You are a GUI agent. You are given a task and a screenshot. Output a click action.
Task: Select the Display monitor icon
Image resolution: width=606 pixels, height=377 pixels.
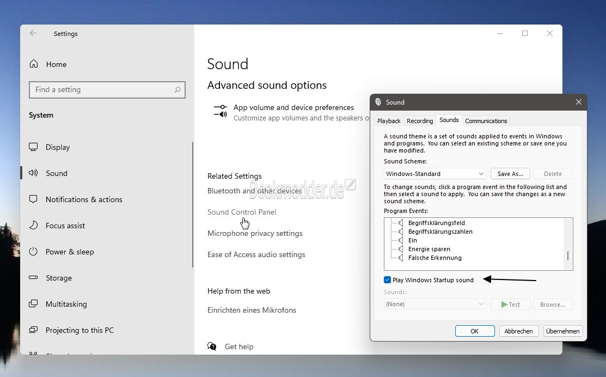[34, 147]
